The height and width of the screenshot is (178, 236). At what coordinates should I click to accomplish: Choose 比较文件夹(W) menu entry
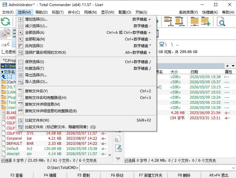click(86, 120)
